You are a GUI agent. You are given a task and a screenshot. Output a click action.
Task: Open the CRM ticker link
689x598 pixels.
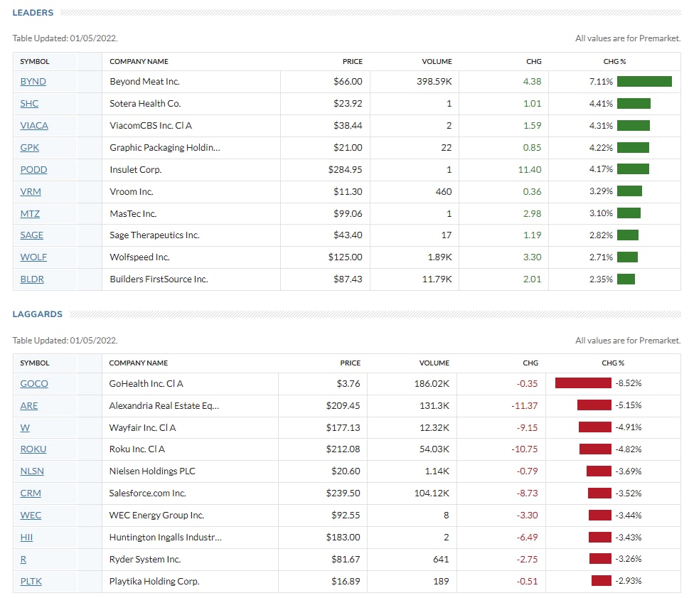pyautogui.click(x=31, y=493)
